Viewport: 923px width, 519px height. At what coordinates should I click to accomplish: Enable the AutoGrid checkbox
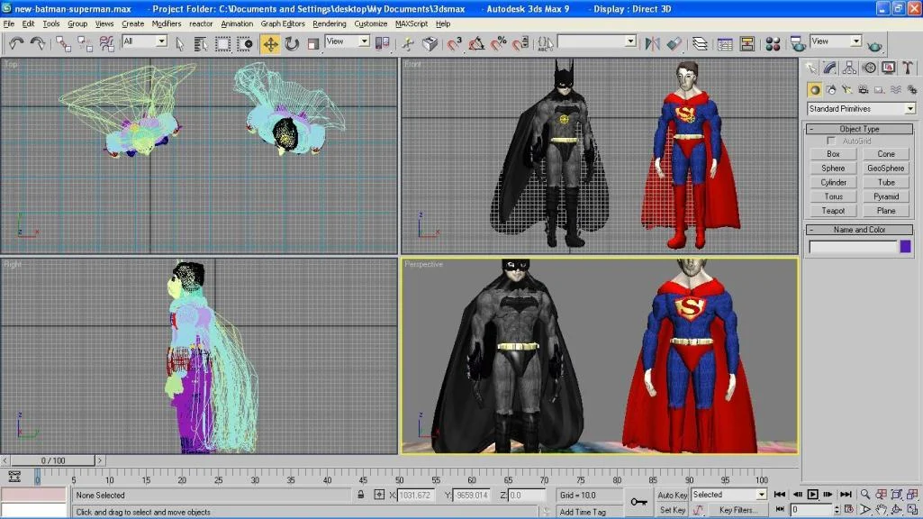[831, 141]
